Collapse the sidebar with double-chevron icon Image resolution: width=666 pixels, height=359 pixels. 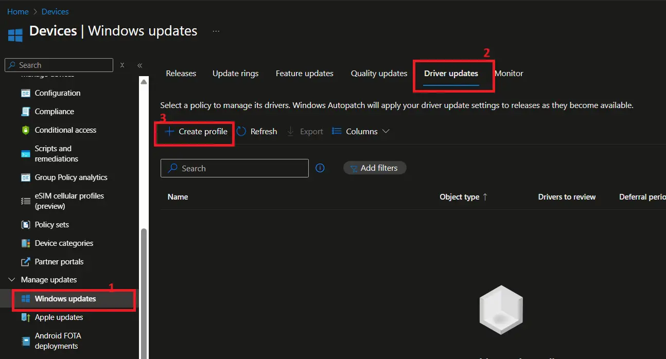(139, 65)
